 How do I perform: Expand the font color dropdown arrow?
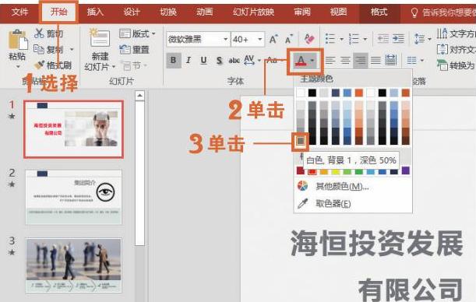(312, 61)
